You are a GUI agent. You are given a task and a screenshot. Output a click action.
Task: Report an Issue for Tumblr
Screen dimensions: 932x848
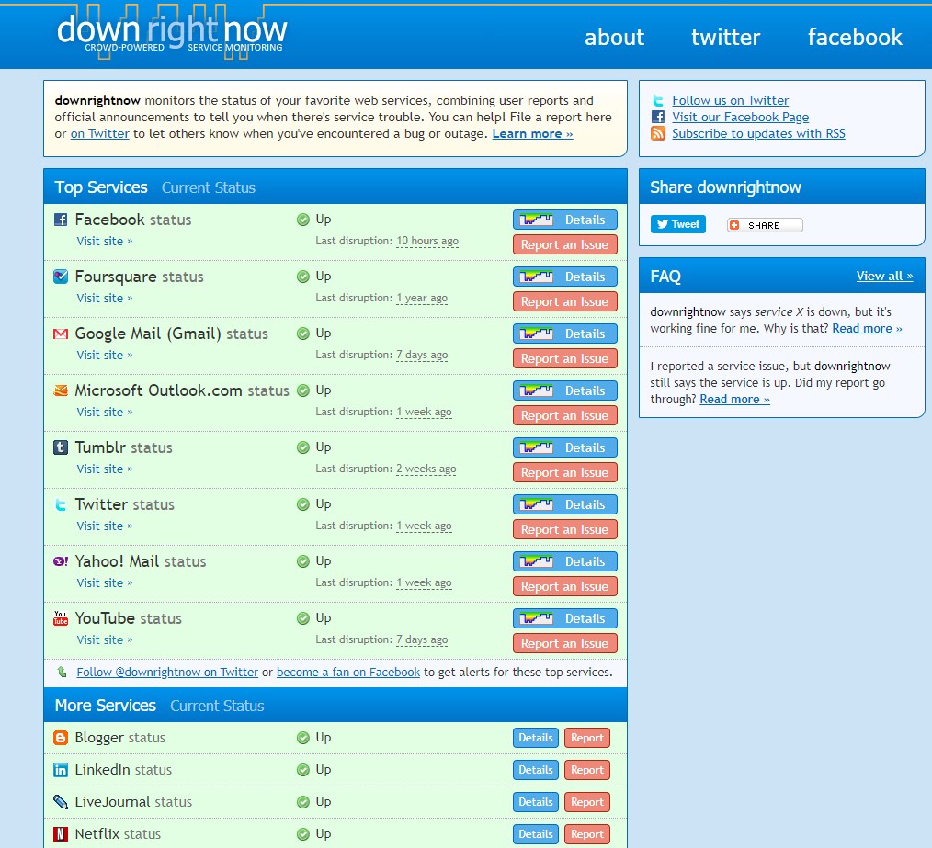[564, 473]
